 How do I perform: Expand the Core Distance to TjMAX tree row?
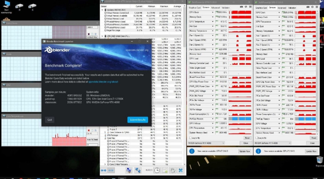tap(105, 132)
